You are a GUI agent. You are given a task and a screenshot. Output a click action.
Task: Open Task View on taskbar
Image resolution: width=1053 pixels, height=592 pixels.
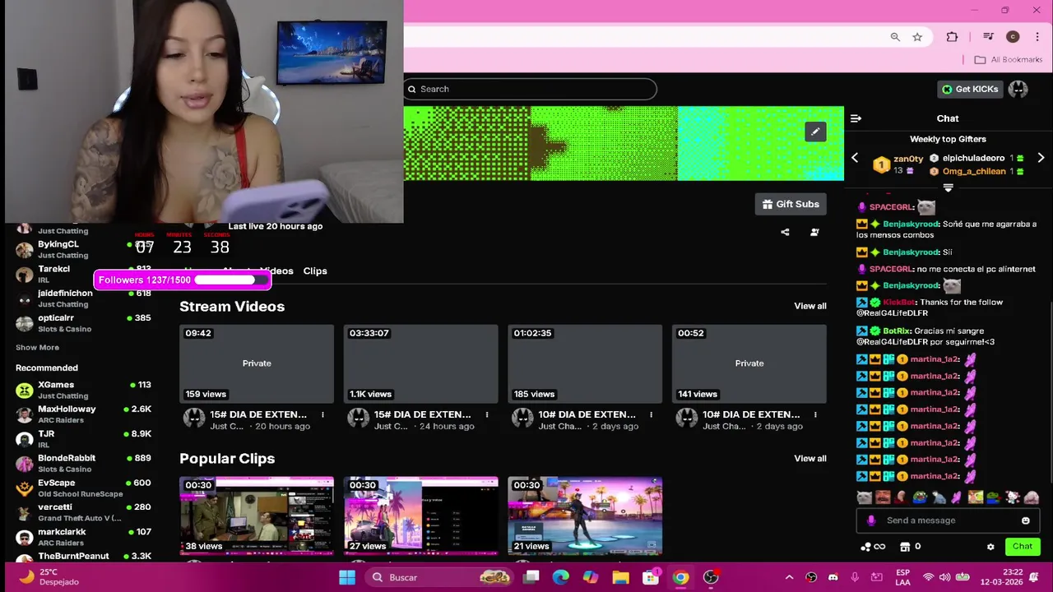531,577
